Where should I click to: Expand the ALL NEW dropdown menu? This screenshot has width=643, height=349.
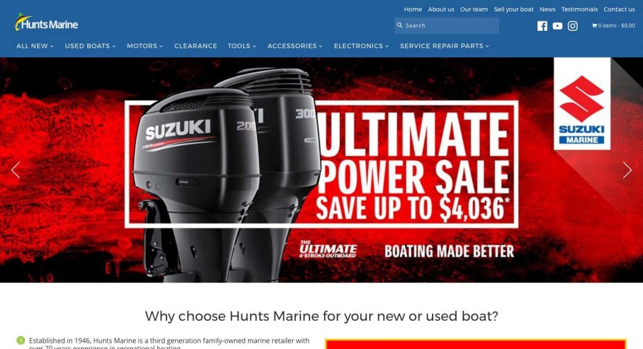35,46
